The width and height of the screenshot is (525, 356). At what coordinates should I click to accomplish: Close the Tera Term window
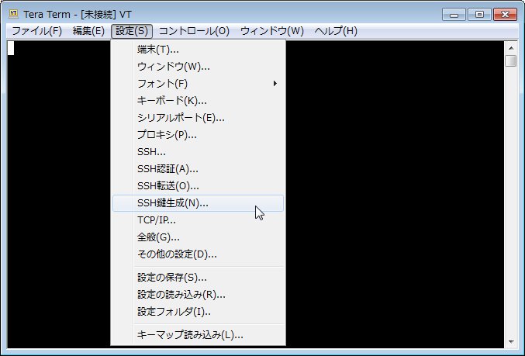[505, 15]
